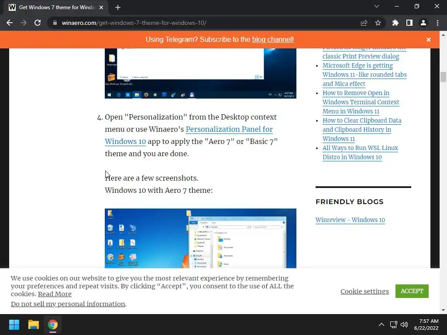Close the Get Windows 7 theme tab
Screen dimensions: 447x335
101,7
